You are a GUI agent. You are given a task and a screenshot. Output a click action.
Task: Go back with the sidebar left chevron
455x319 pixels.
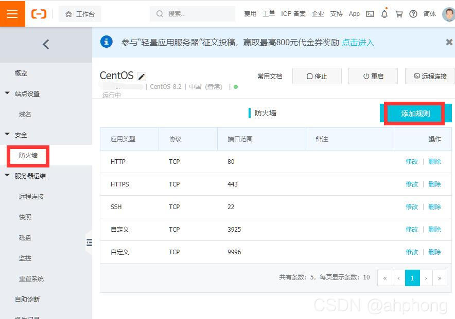pyautogui.click(x=46, y=44)
